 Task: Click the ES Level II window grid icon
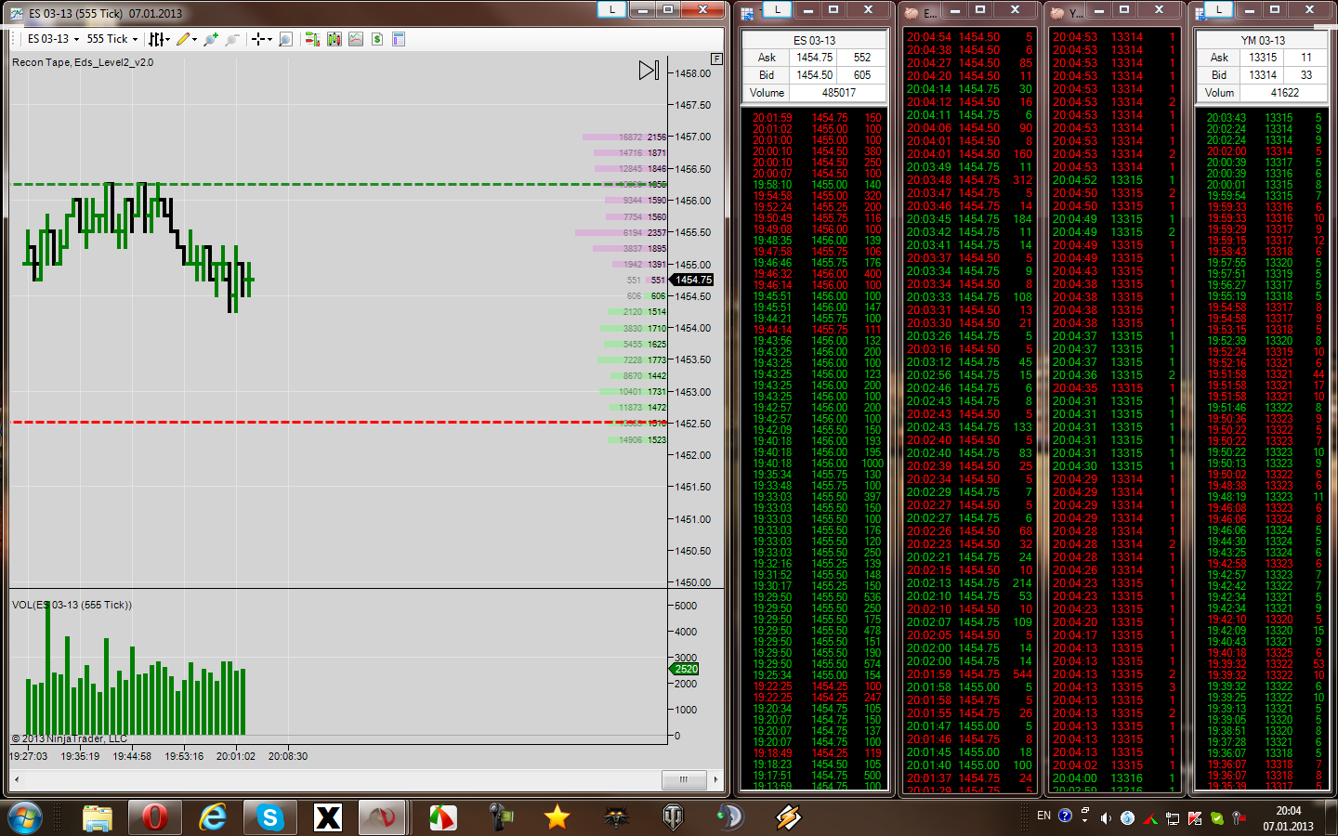[x=748, y=13]
